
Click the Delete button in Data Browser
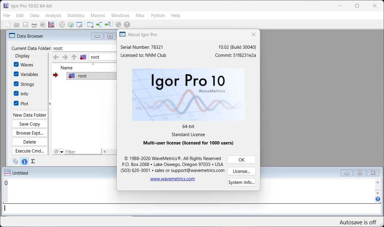30,142
